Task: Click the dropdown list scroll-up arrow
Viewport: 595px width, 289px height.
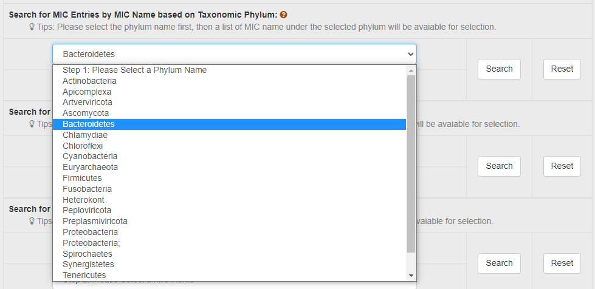Action: (x=411, y=70)
